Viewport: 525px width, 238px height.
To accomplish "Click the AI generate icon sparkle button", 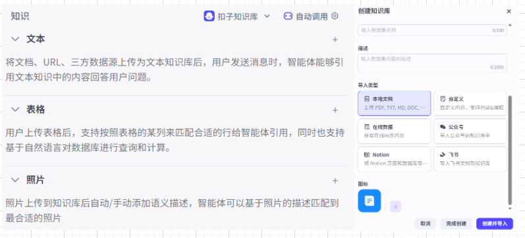I will [395, 206].
